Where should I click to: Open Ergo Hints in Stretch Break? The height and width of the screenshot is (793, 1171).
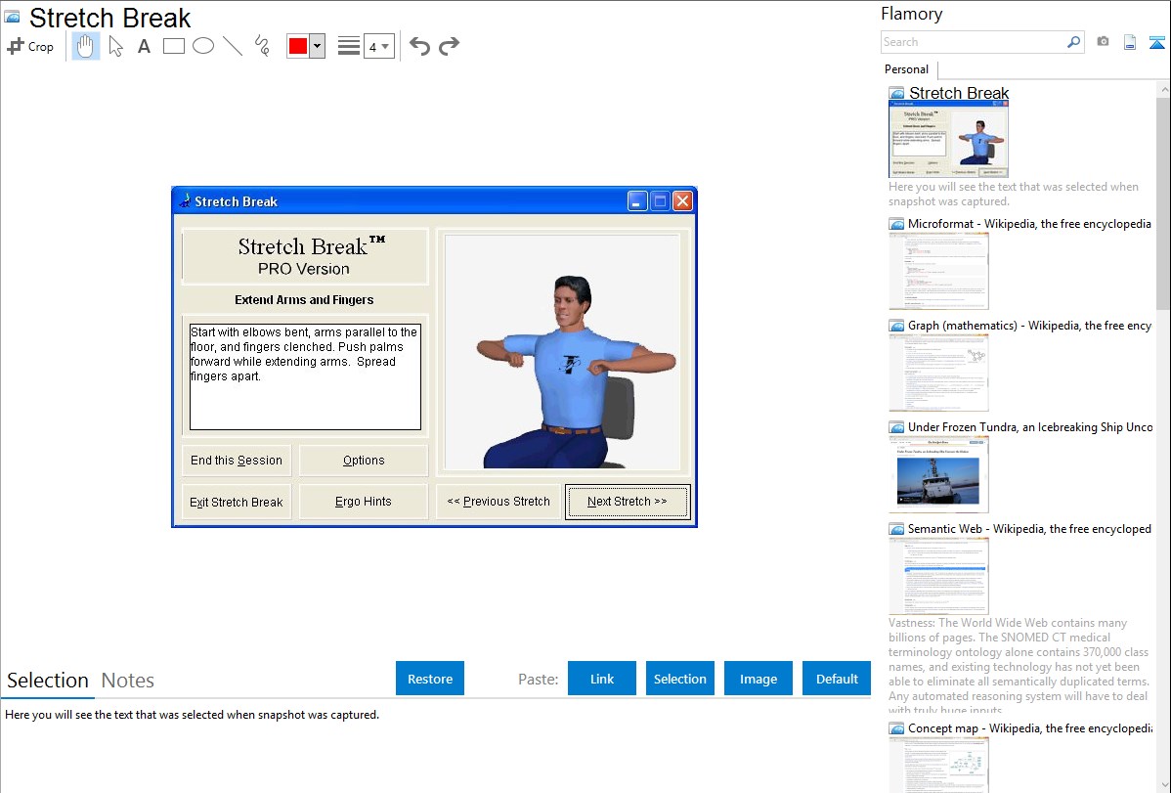coord(364,502)
